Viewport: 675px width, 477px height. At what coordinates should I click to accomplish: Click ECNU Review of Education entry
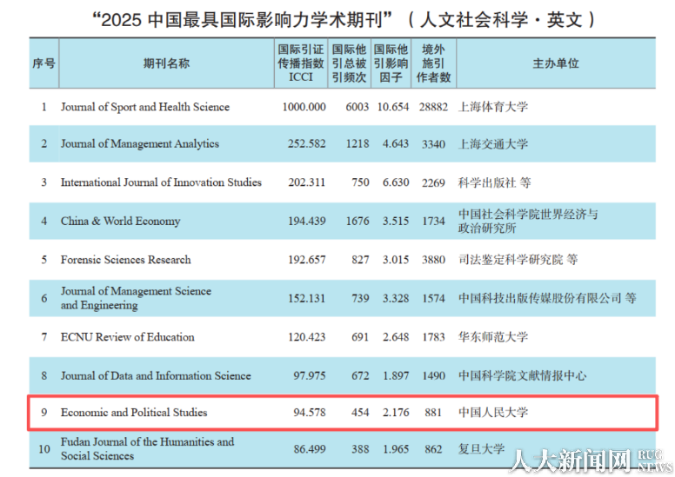tap(127, 337)
